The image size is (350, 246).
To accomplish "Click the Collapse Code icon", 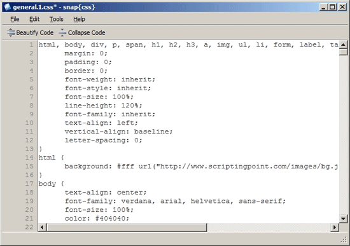I will tap(62, 32).
